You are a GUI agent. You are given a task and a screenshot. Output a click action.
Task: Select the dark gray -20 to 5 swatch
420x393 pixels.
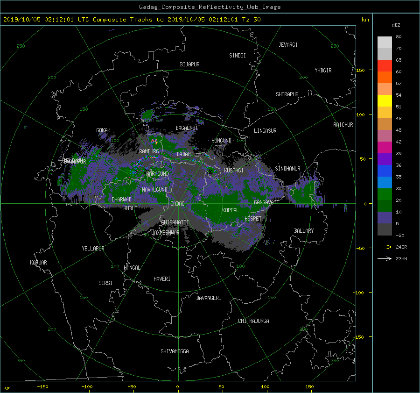point(385,229)
